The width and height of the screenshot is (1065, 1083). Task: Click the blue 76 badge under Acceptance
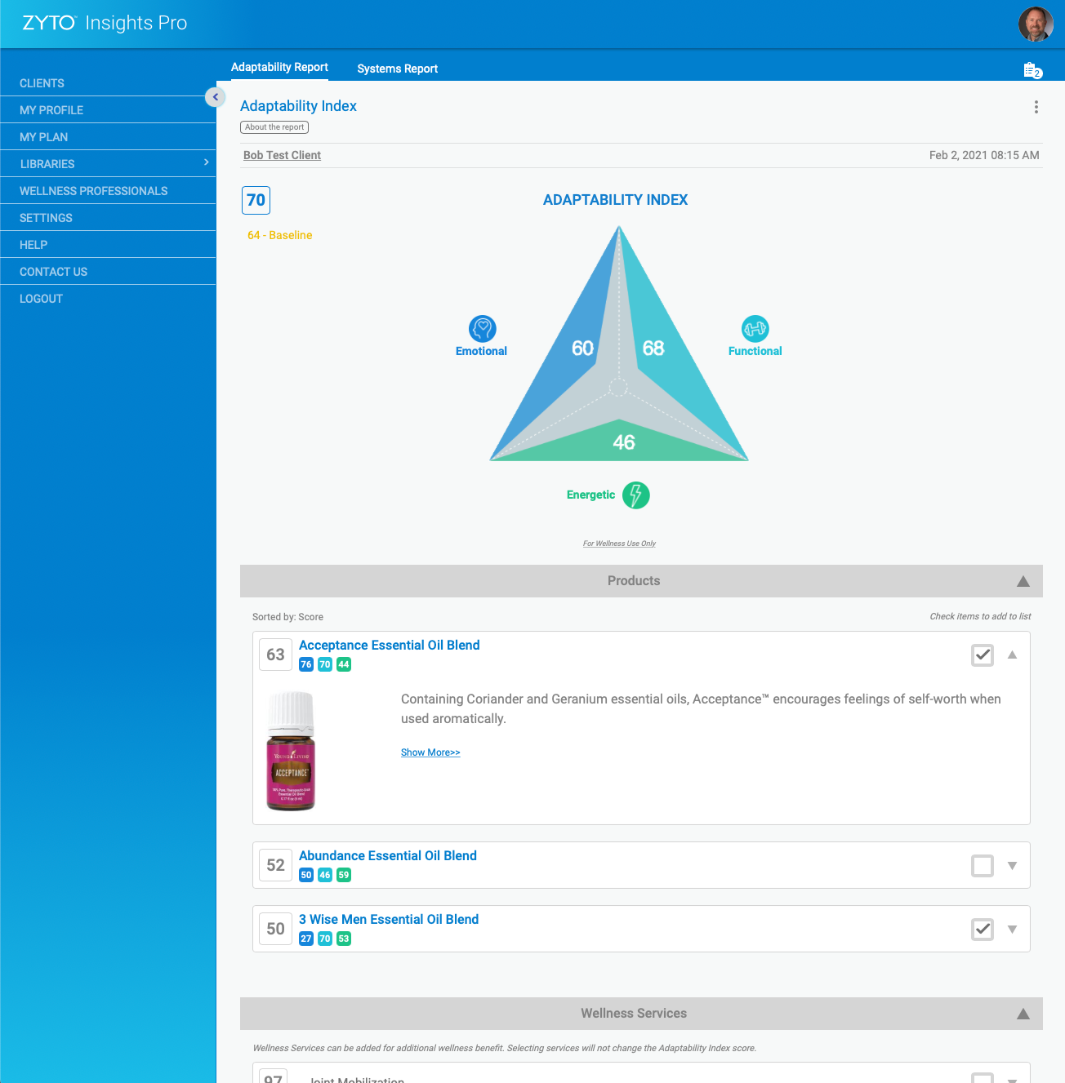(x=306, y=664)
